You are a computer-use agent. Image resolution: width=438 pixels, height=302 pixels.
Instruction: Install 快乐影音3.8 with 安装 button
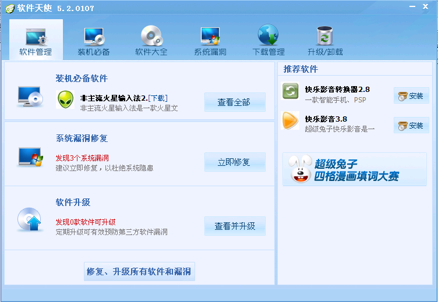411,125
